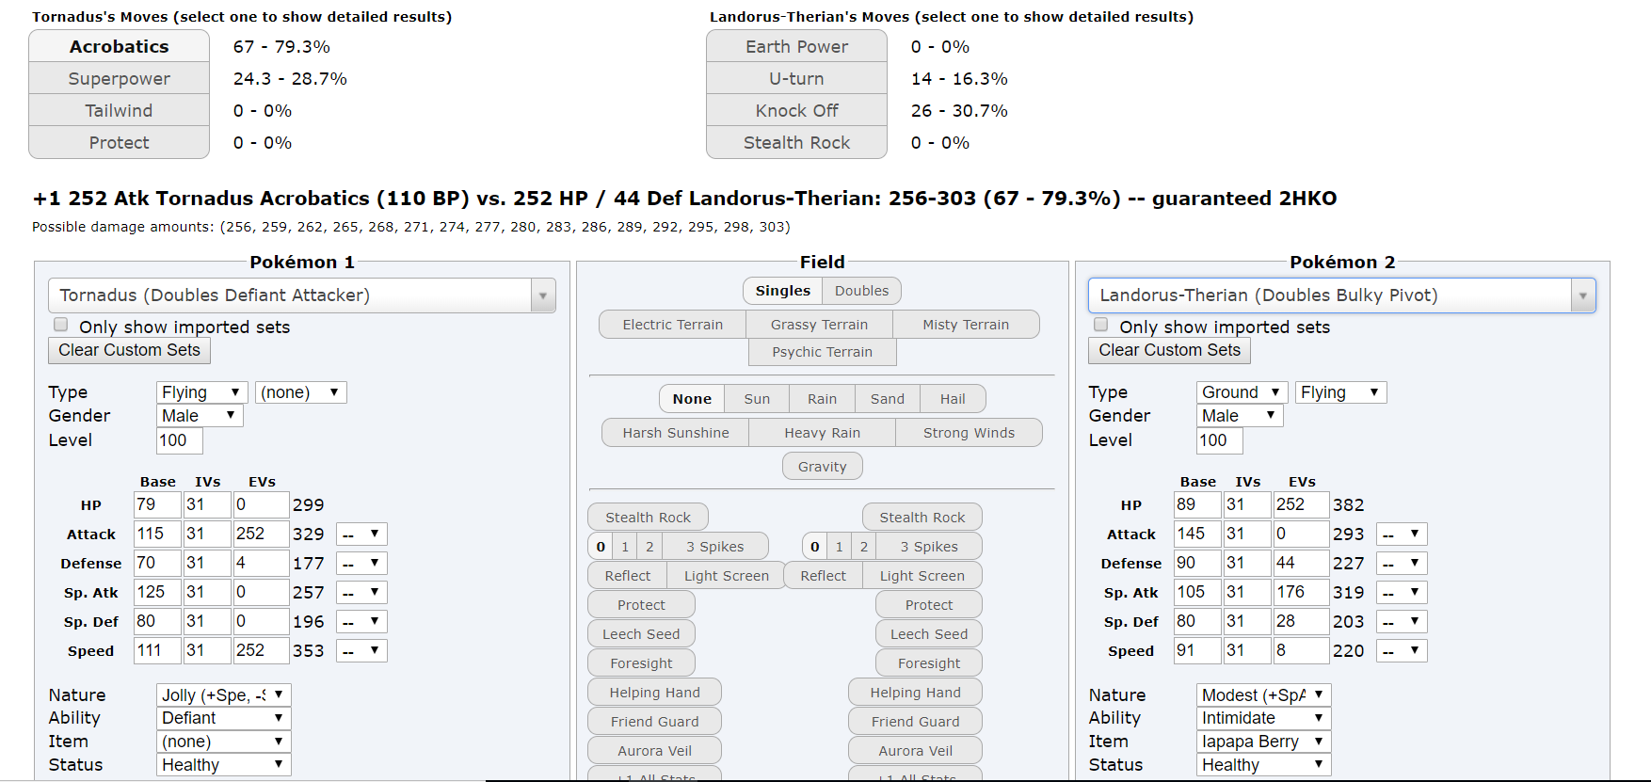
Task: Open Tornadus's Gender dropdown
Action: 200,416
